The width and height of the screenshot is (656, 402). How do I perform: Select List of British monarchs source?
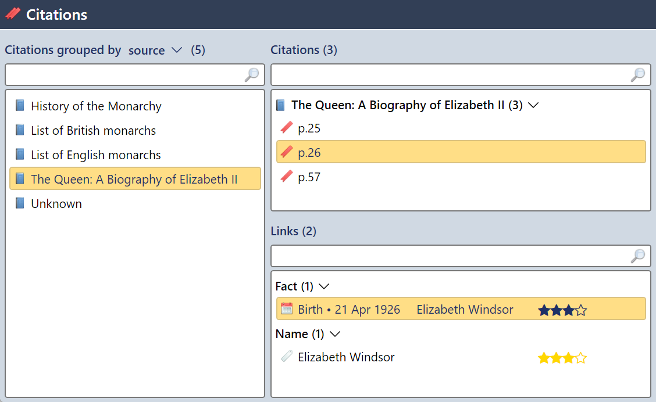pos(93,131)
